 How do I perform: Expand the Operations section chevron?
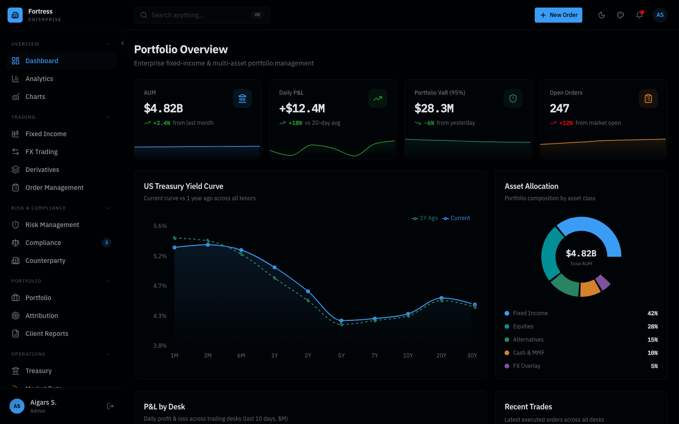pyautogui.click(x=108, y=354)
